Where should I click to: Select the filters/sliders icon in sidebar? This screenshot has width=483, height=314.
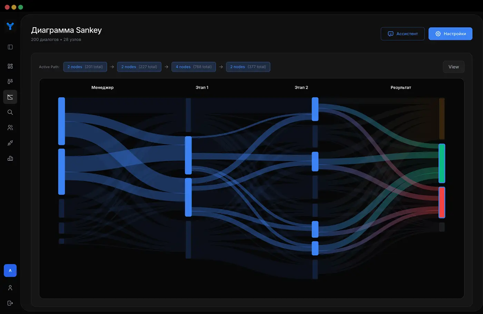point(10,81)
